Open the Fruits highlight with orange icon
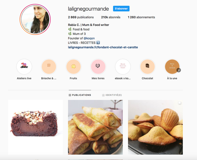This screenshot has height=160, width=197. 73,67
